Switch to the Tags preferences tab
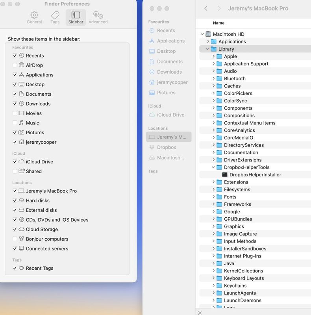311x315 pixels. click(x=55, y=17)
